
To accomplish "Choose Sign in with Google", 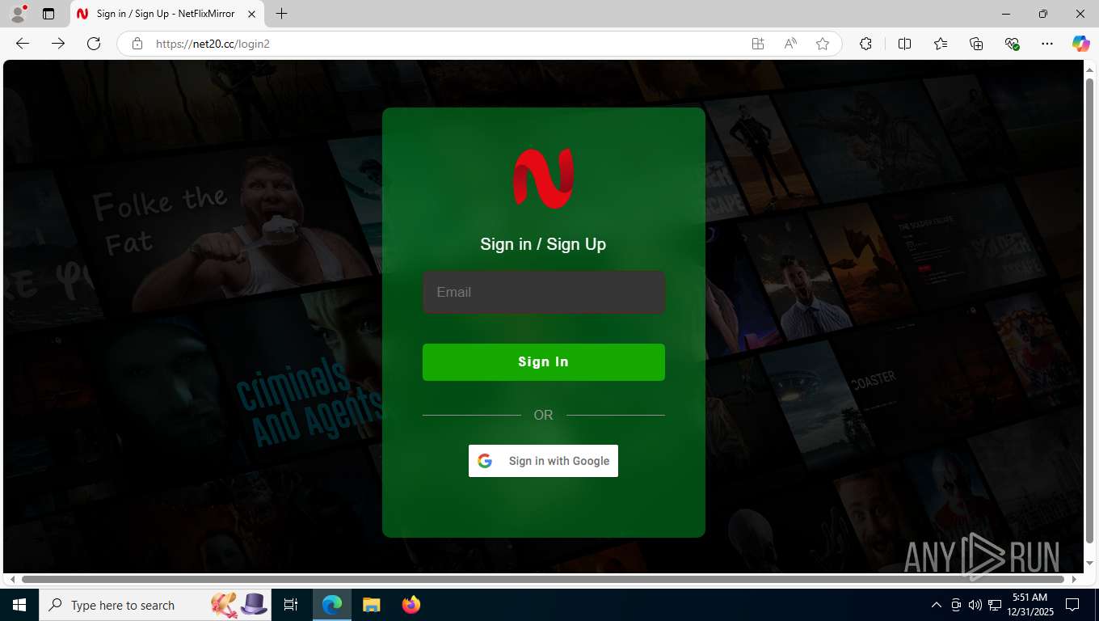I will click(x=543, y=461).
